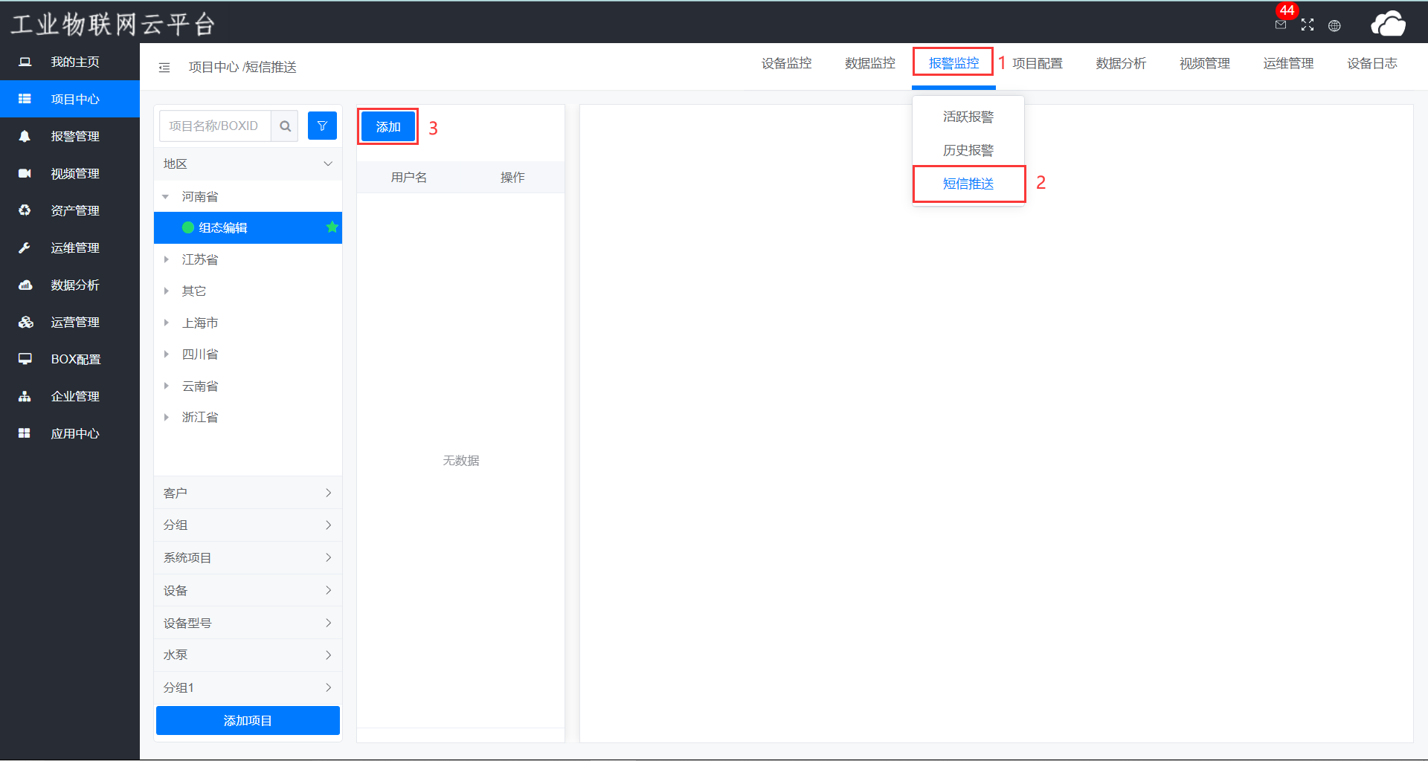This screenshot has width=1428, height=761.
Task: Click the search magnifier icon
Action: click(285, 126)
